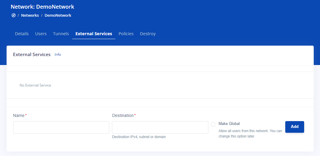Screen dimensions: 320x156
Task: Click the DemoNetwork breadcrumb link
Action: coord(58,15)
